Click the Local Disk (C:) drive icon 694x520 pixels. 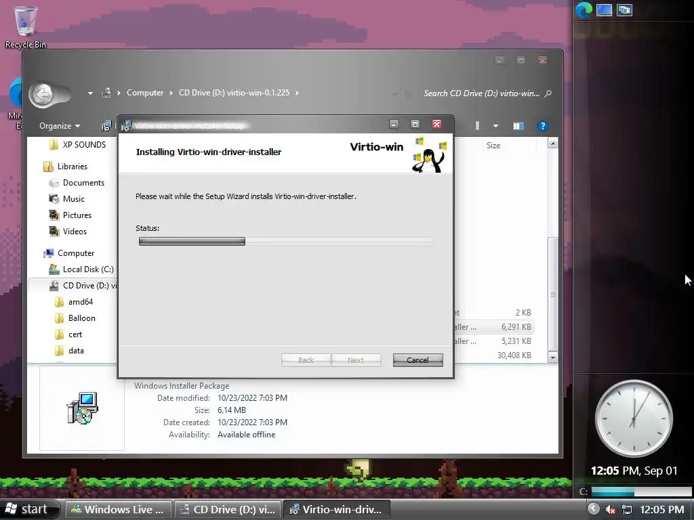pyautogui.click(x=54, y=269)
